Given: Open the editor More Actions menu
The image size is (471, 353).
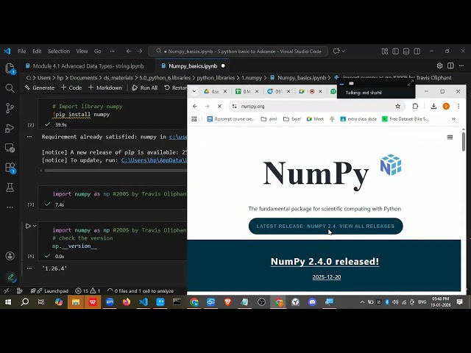Looking at the screenshot, I should (461, 65).
